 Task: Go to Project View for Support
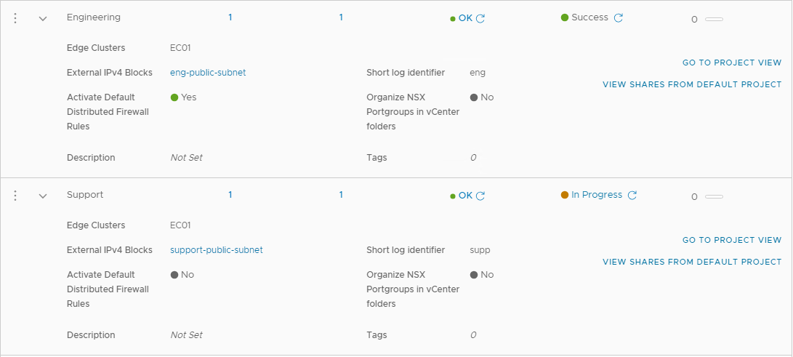point(732,240)
